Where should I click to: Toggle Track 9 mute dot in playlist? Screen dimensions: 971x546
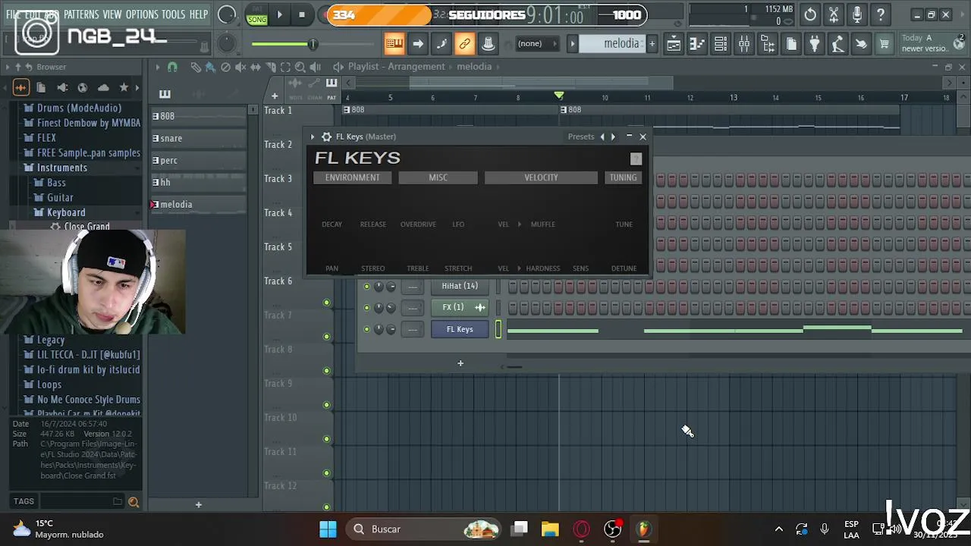(327, 404)
